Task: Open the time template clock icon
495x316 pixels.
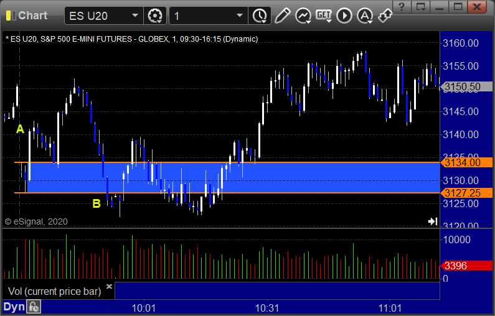Action: point(260,16)
